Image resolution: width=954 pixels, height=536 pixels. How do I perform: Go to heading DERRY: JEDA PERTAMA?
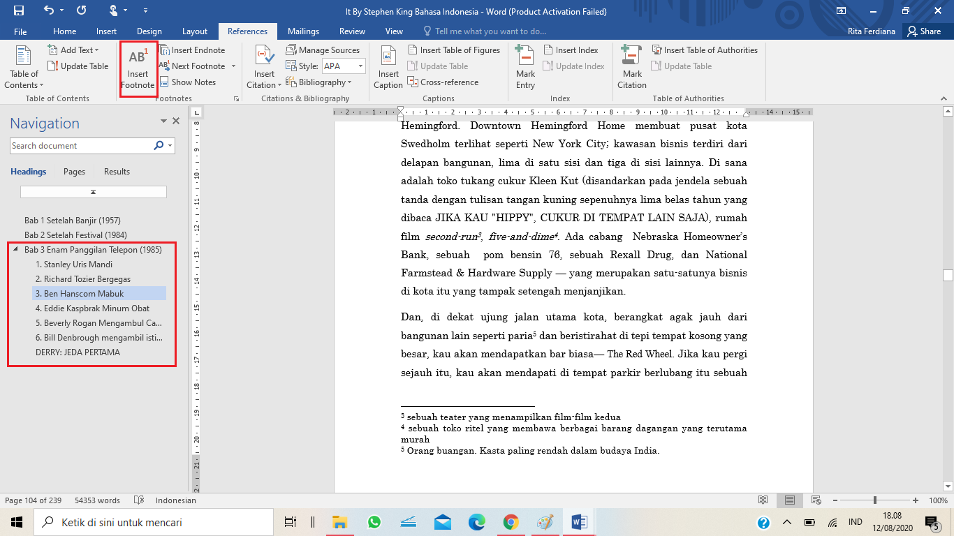78,352
